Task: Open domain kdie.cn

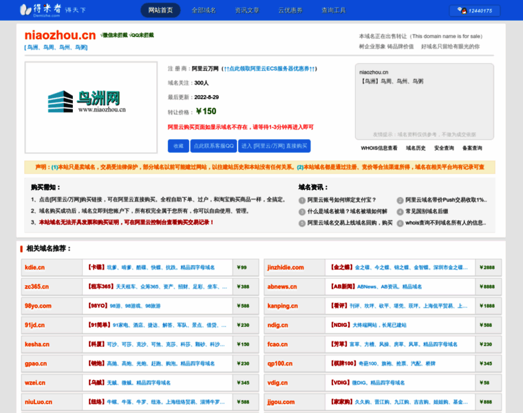Action: [34, 268]
